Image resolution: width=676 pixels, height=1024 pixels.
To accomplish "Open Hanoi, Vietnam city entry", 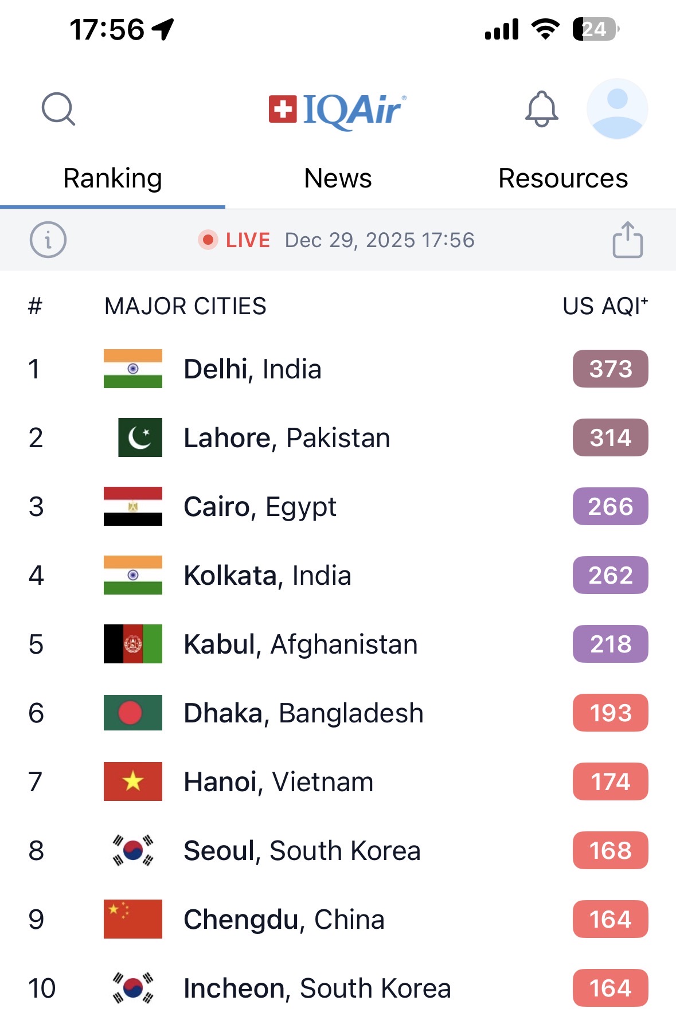I will point(279,781).
